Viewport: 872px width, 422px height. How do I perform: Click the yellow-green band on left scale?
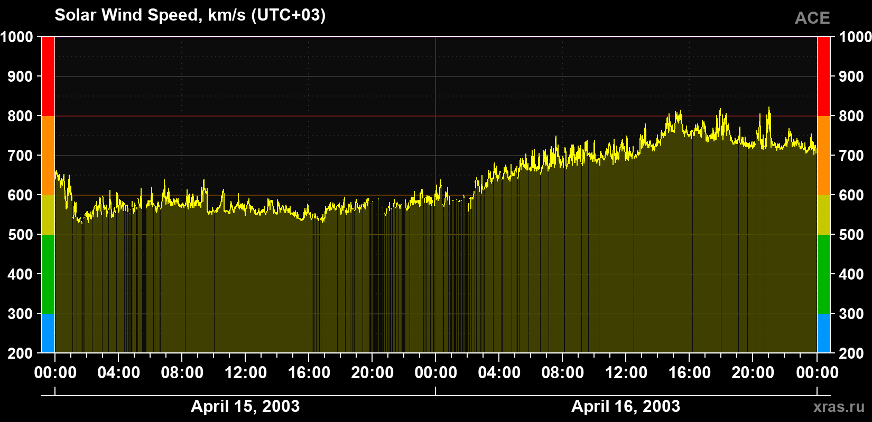tap(48, 215)
